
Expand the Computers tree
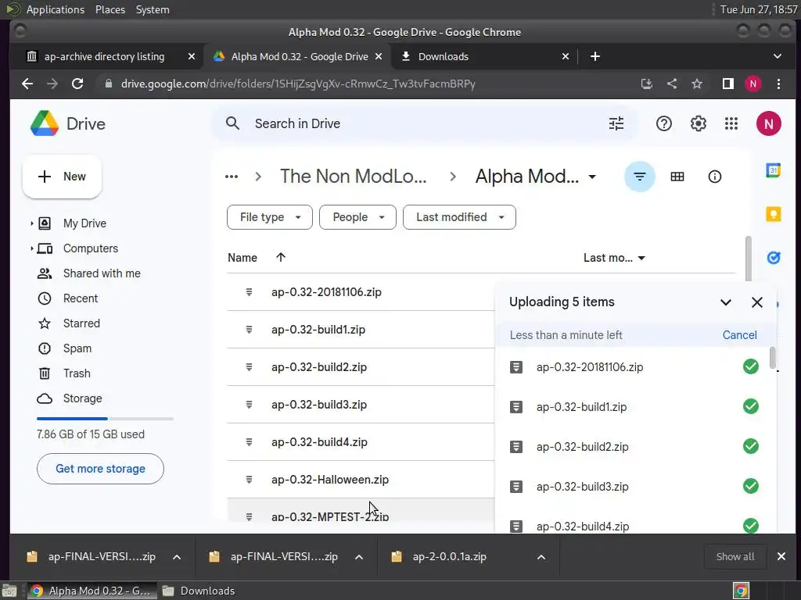click(31, 248)
